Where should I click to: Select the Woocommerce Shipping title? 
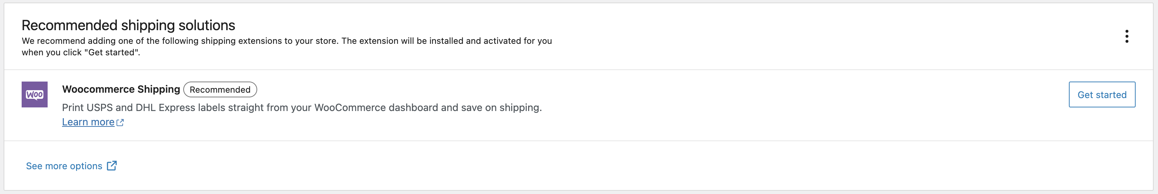coord(121,89)
